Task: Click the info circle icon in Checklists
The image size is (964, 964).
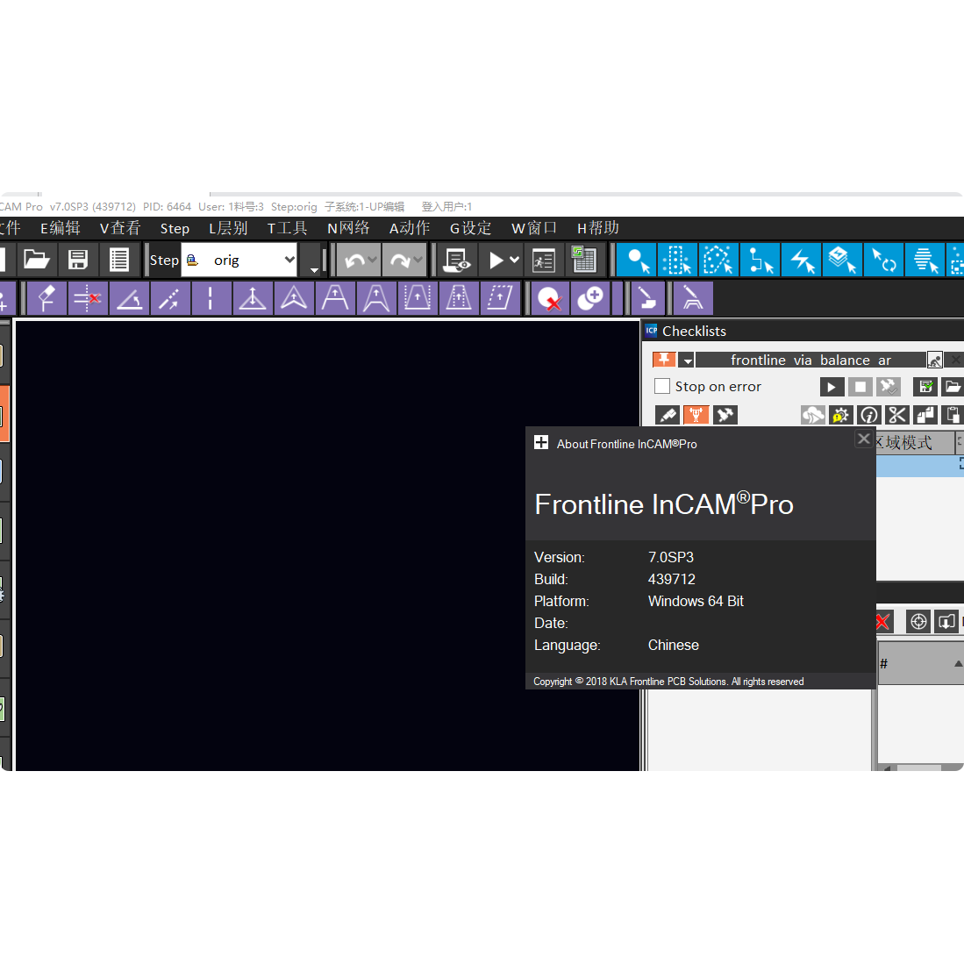Action: [868, 416]
